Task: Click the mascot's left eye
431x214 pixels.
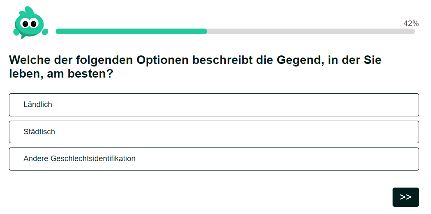Action: tap(25, 23)
